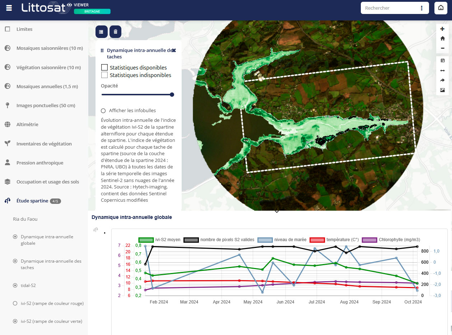Collapse the chart panel chevron
Viewport: 452px width, 335px height.
[x=277, y=211]
